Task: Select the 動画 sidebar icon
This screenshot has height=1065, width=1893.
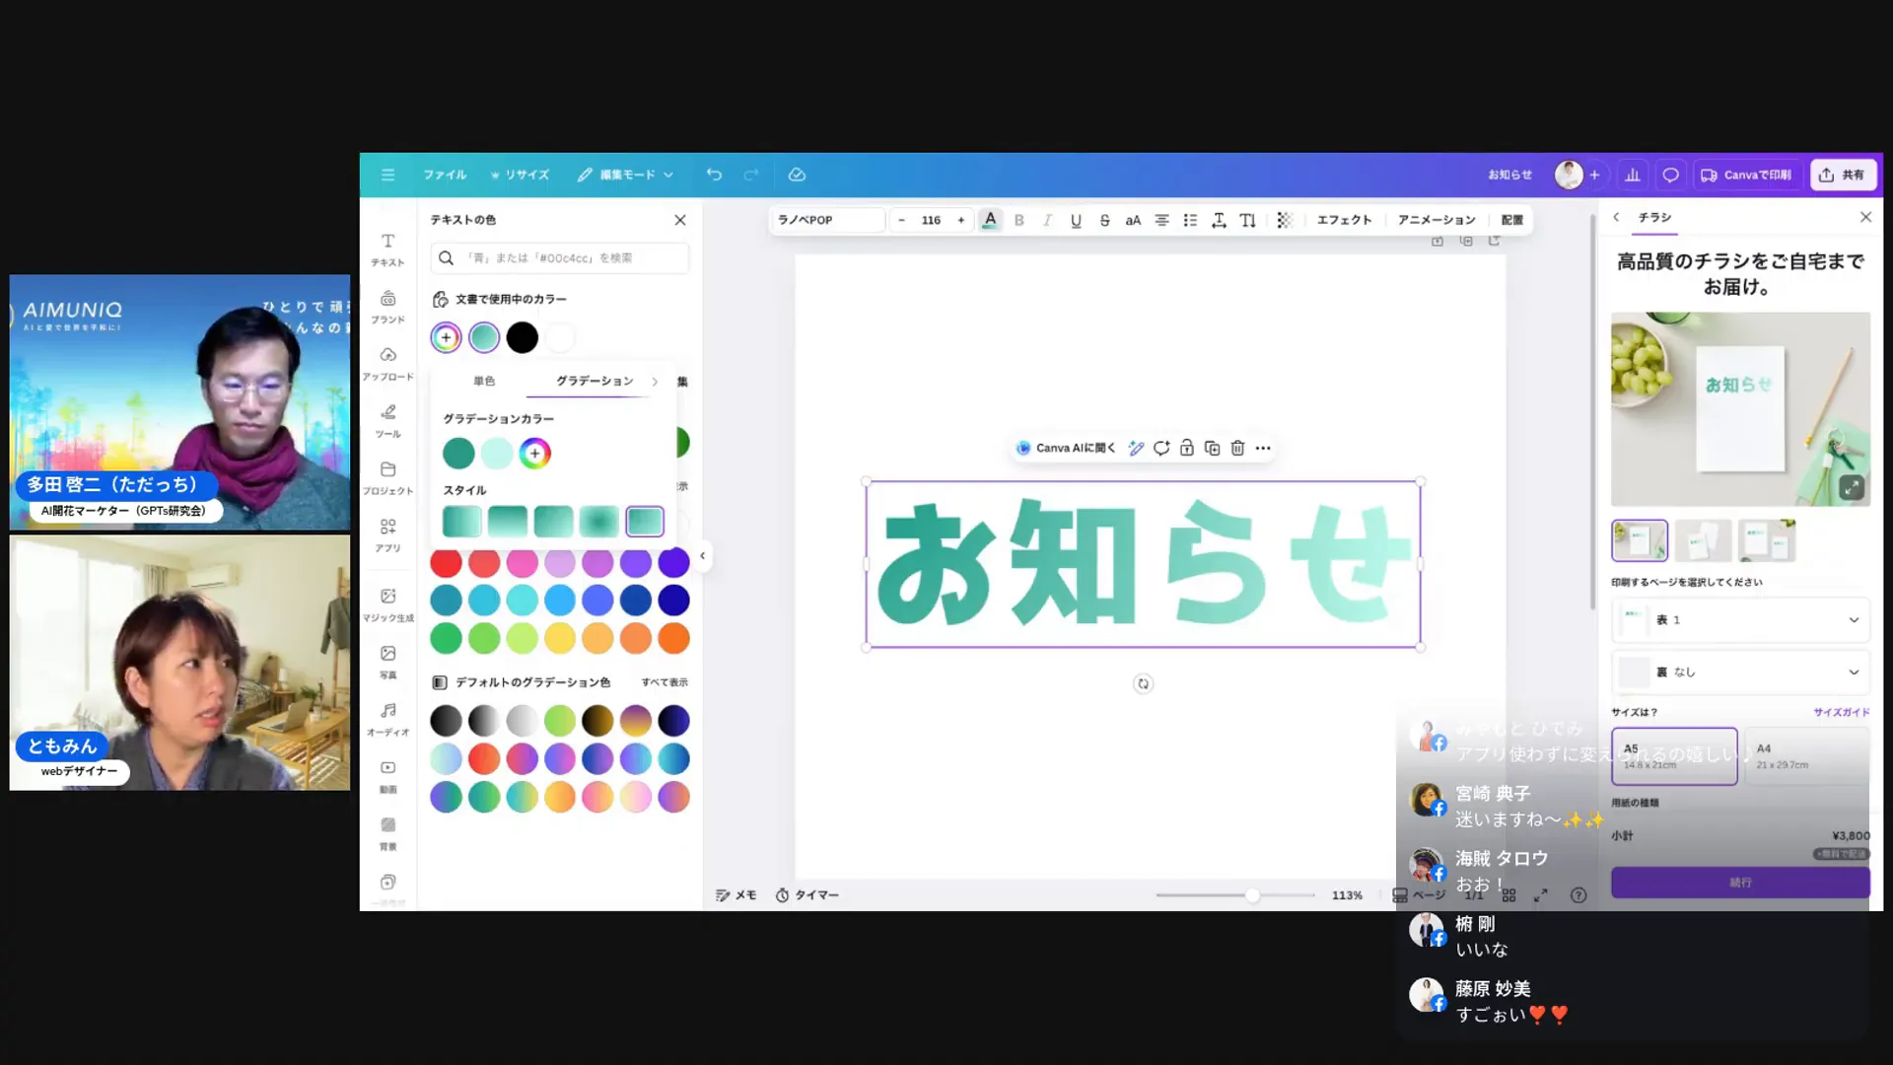Action: click(387, 775)
